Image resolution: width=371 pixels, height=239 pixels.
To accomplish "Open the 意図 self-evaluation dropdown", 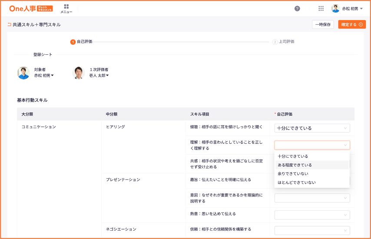I will point(312,198).
